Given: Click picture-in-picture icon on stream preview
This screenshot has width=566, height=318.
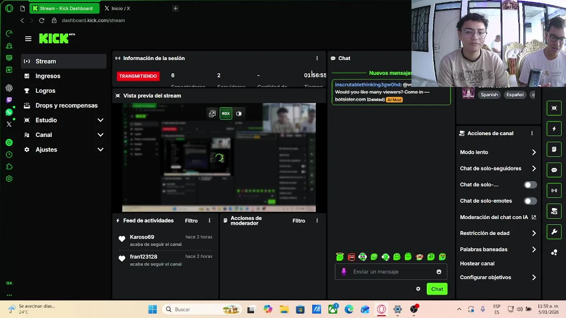Looking at the screenshot, I should click(239, 114).
